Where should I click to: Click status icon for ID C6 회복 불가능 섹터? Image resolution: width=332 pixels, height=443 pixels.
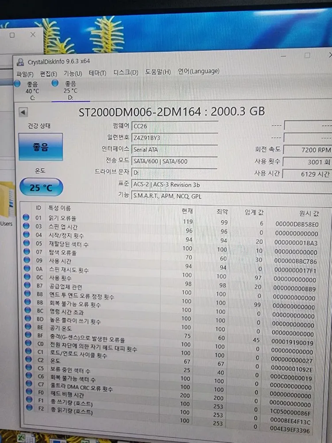tap(29, 375)
